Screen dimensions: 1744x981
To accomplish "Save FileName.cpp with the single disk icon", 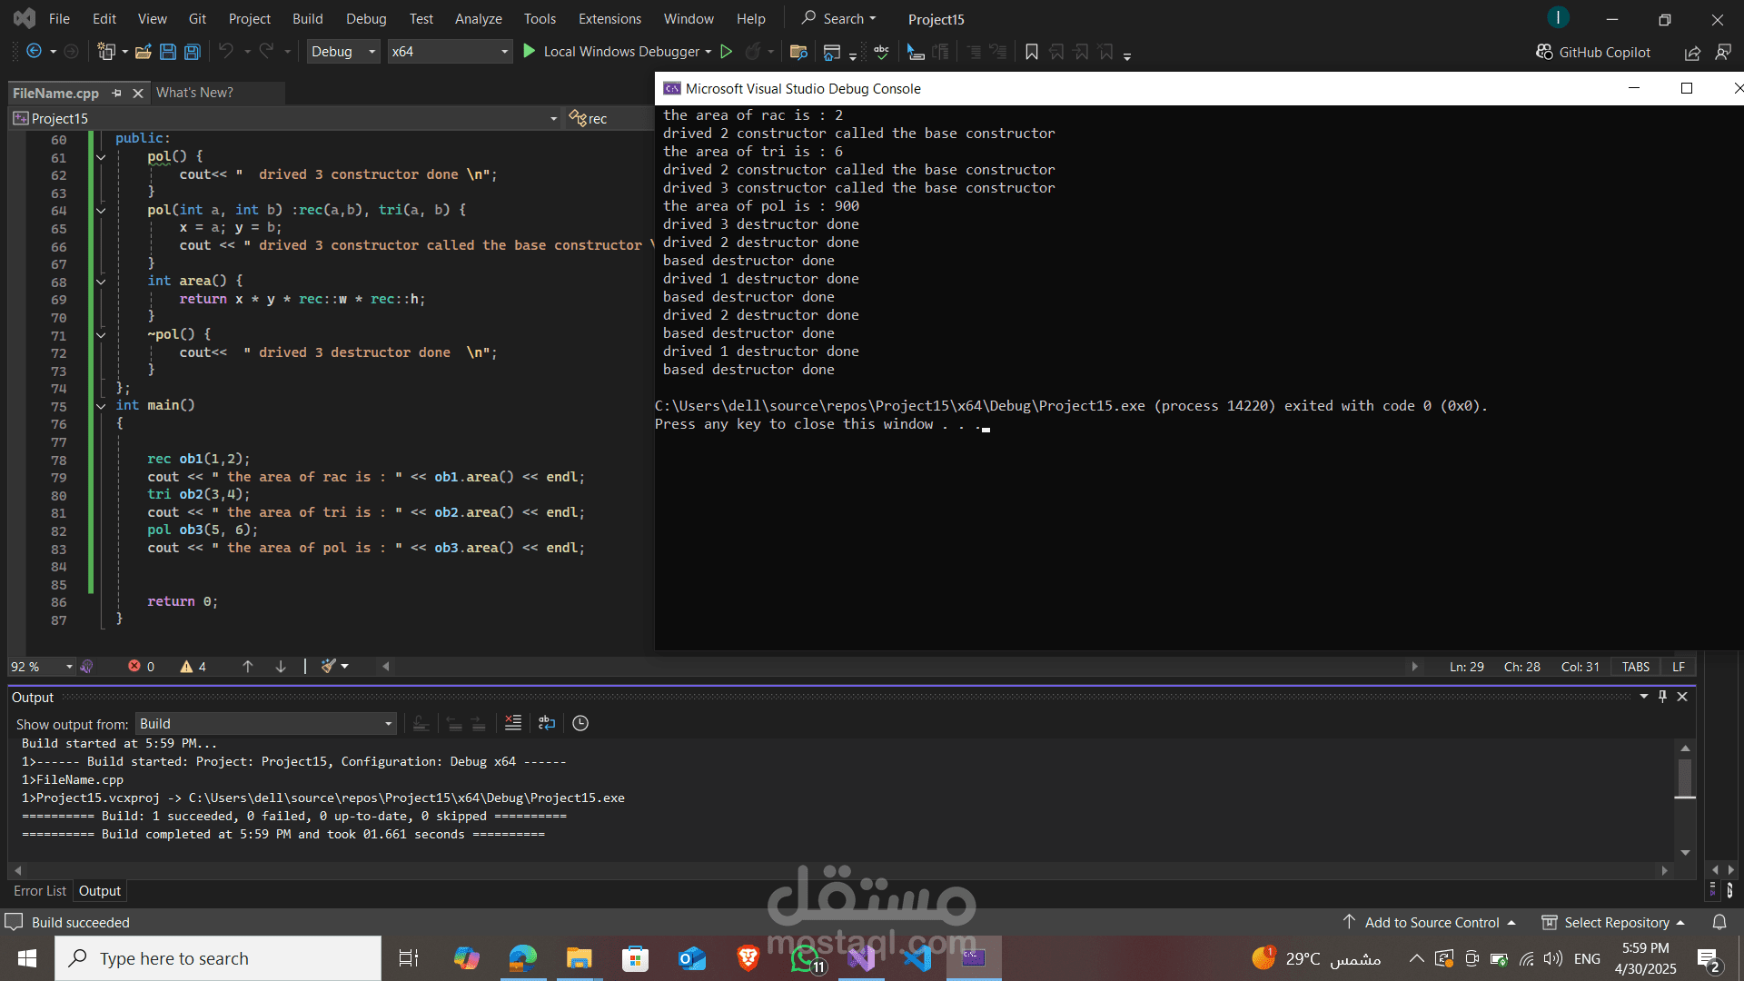I will [x=167, y=52].
